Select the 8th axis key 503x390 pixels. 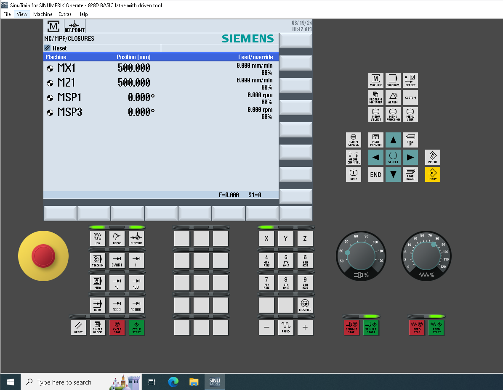pos(285,283)
